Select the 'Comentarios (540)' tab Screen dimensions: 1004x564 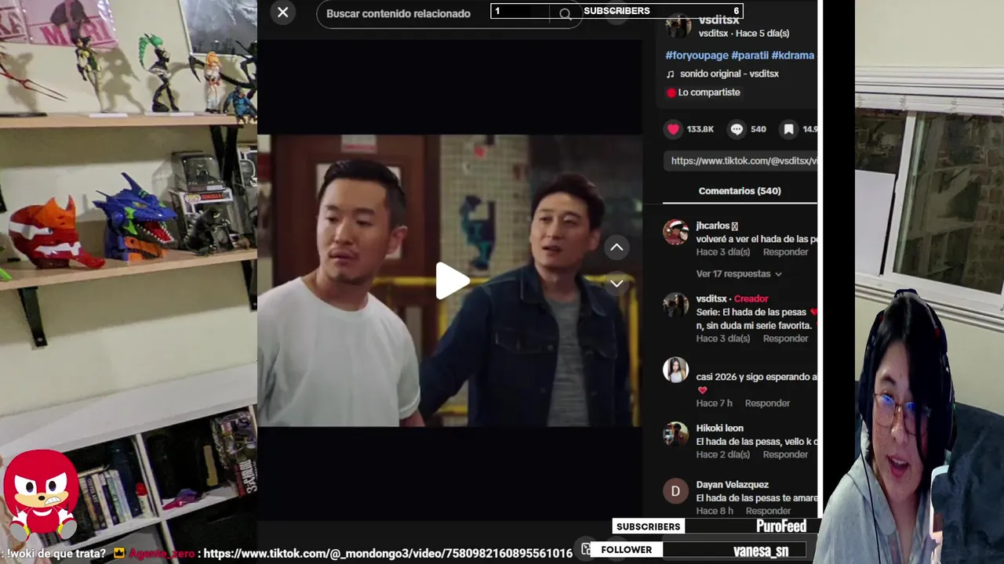[740, 191]
